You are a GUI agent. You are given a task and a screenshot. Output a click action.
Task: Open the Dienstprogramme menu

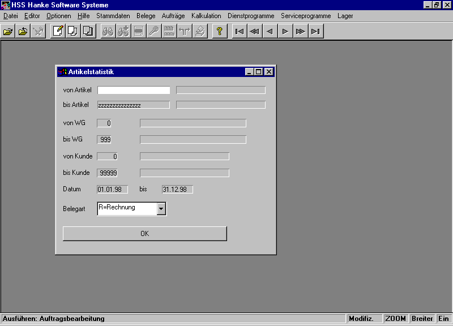click(x=251, y=16)
